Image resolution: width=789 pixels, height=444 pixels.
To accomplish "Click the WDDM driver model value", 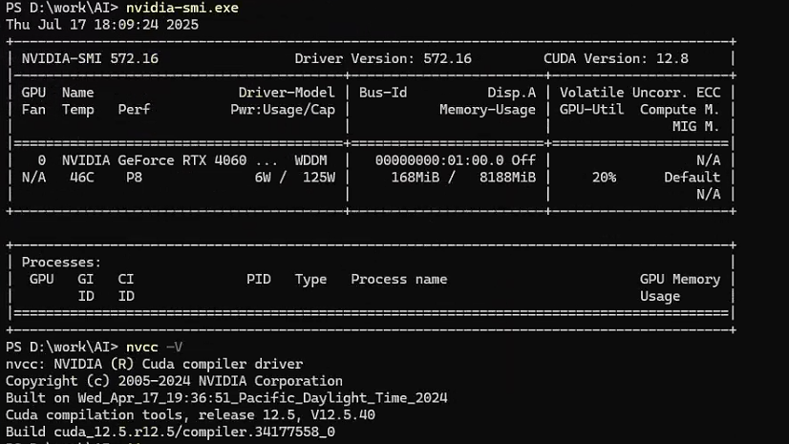I will (x=314, y=160).
